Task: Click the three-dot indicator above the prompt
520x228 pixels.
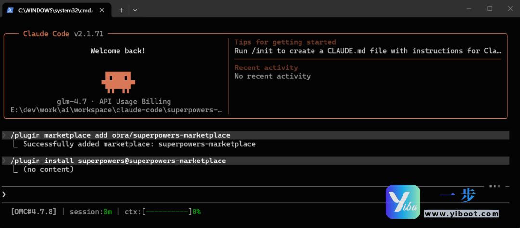Action: coord(494,186)
